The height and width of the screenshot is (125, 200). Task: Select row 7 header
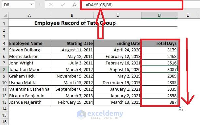pos(4,63)
